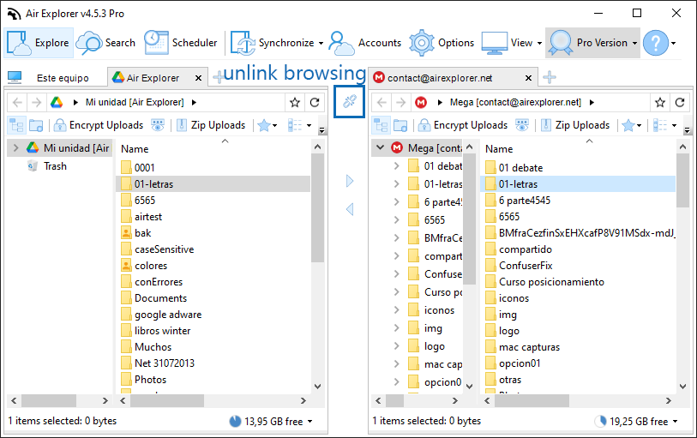The width and height of the screenshot is (697, 438).
Task: Switch to the Air Explorer tab
Action: [153, 78]
